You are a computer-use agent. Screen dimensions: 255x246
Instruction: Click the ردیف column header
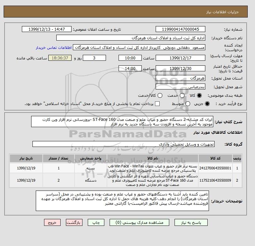237,158
